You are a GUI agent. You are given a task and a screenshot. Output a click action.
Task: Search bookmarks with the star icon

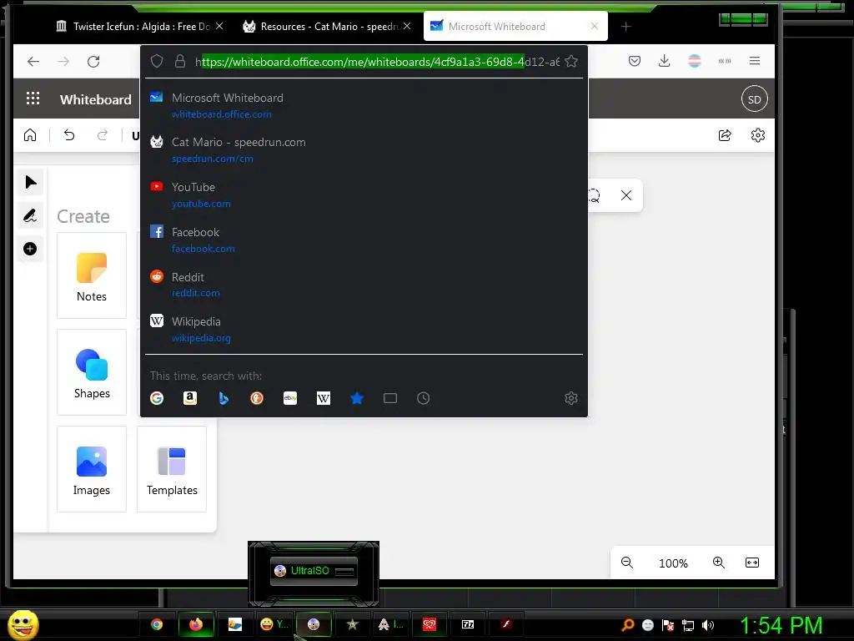click(x=357, y=398)
